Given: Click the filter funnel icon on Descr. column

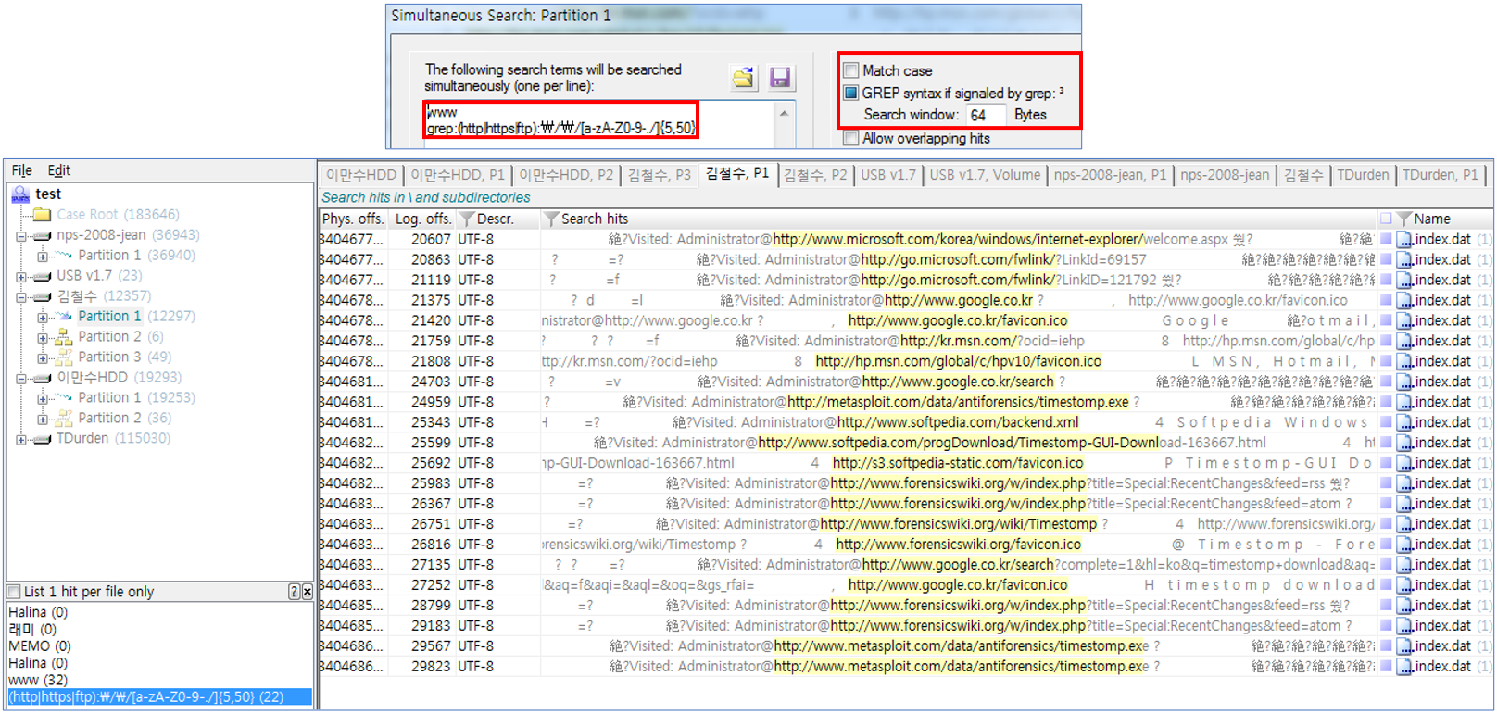Looking at the screenshot, I should (x=468, y=219).
